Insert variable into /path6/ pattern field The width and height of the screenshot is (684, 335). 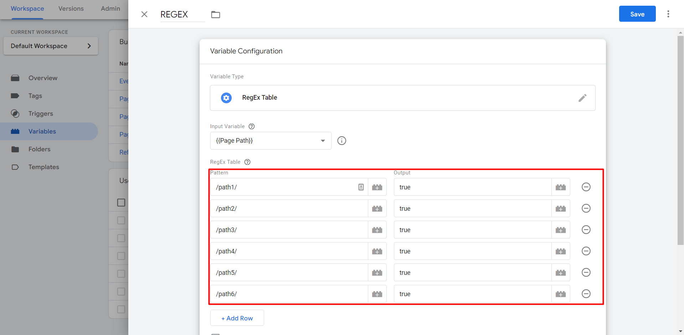pos(377,294)
